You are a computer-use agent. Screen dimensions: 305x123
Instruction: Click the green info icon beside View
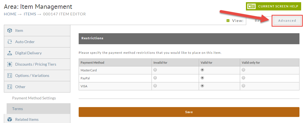tap(228, 21)
